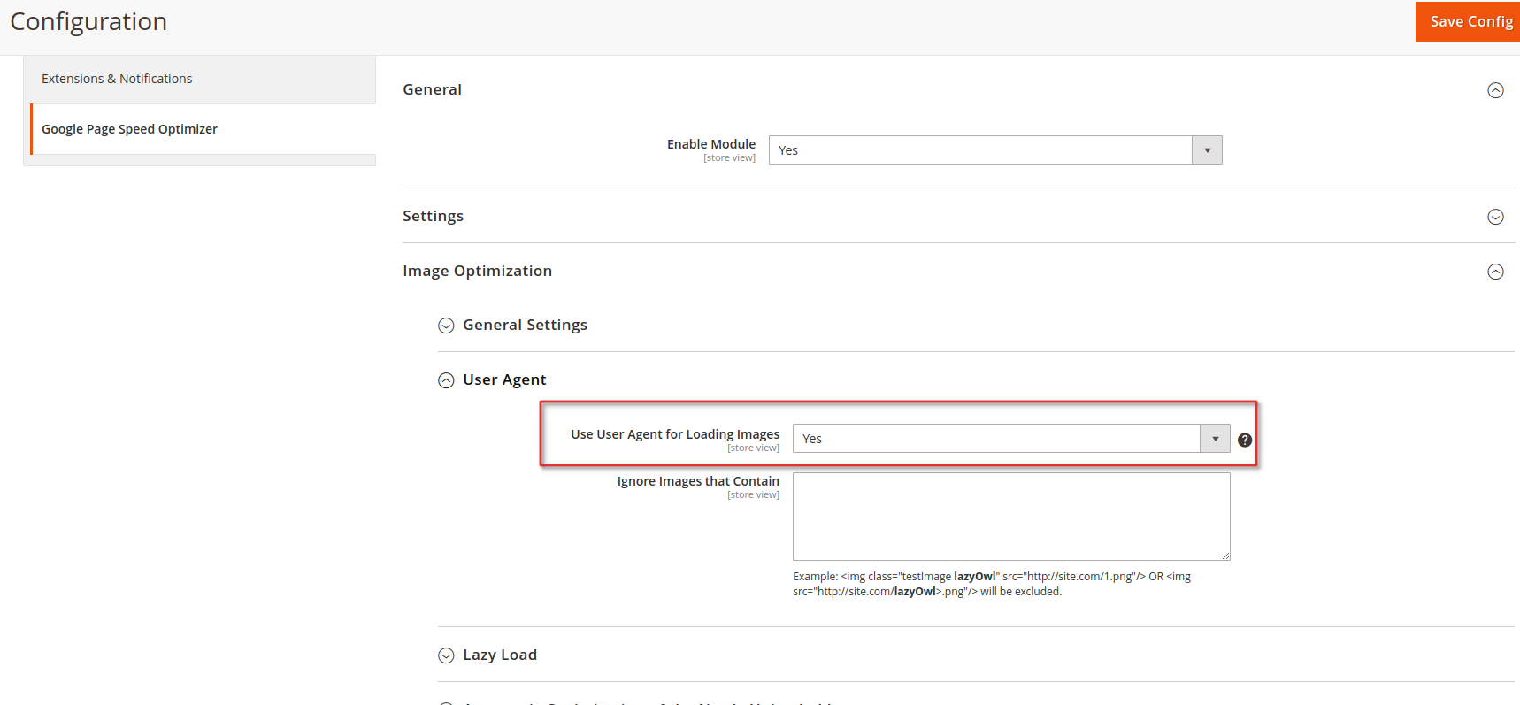1520x705 pixels.
Task: Focus the Ignore Images that Contain textarea
Action: [x=1011, y=517]
